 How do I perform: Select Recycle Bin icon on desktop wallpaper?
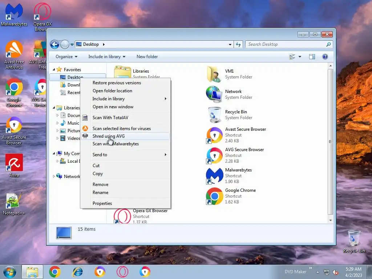click(x=354, y=238)
